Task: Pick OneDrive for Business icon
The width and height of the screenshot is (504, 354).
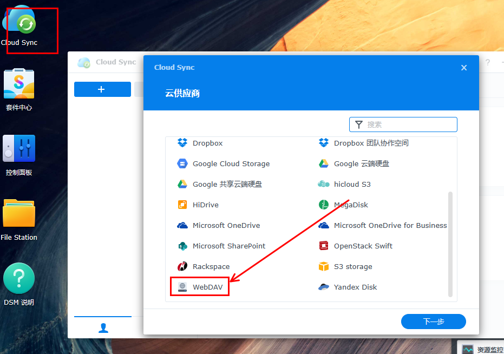Action: coord(324,225)
